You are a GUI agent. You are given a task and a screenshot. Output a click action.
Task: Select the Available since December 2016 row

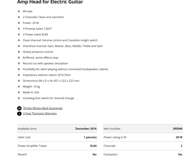point(57,129)
